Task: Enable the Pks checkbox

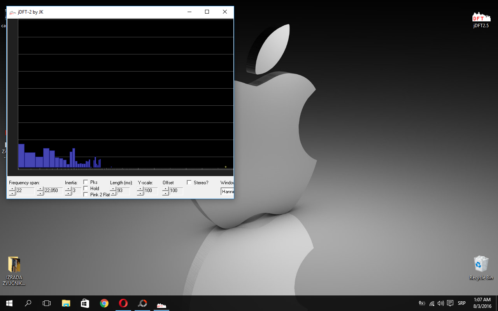Action: tap(86, 182)
